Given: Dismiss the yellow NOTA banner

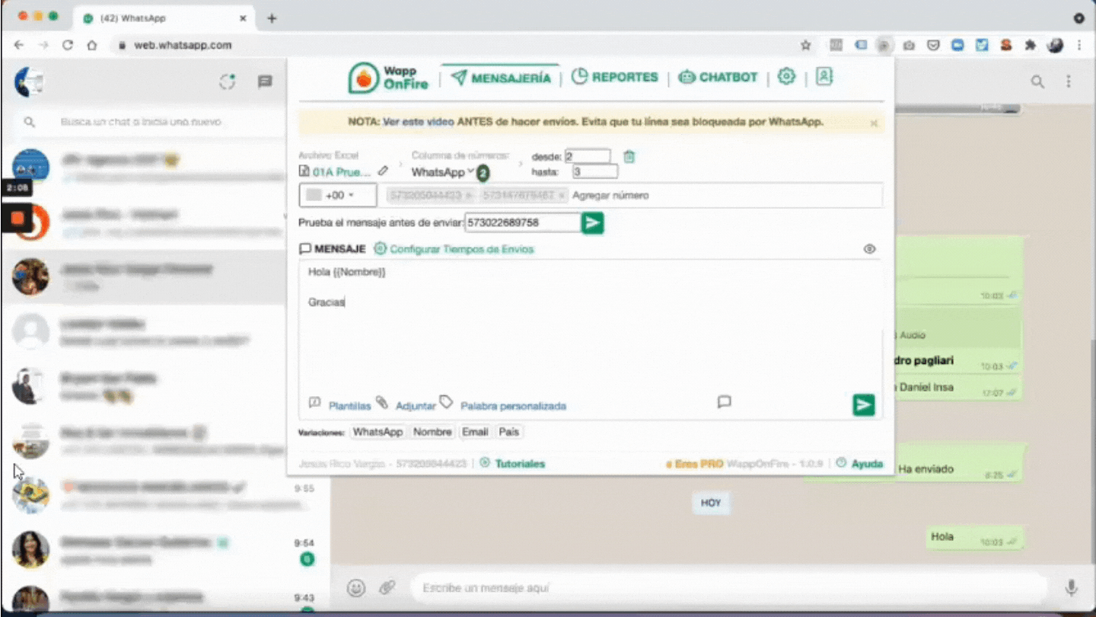Looking at the screenshot, I should (874, 123).
